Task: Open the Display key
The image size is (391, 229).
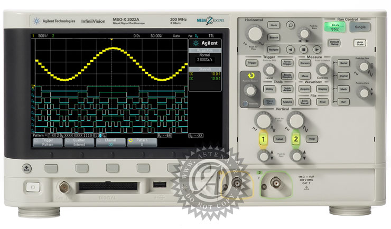Action: (322, 89)
